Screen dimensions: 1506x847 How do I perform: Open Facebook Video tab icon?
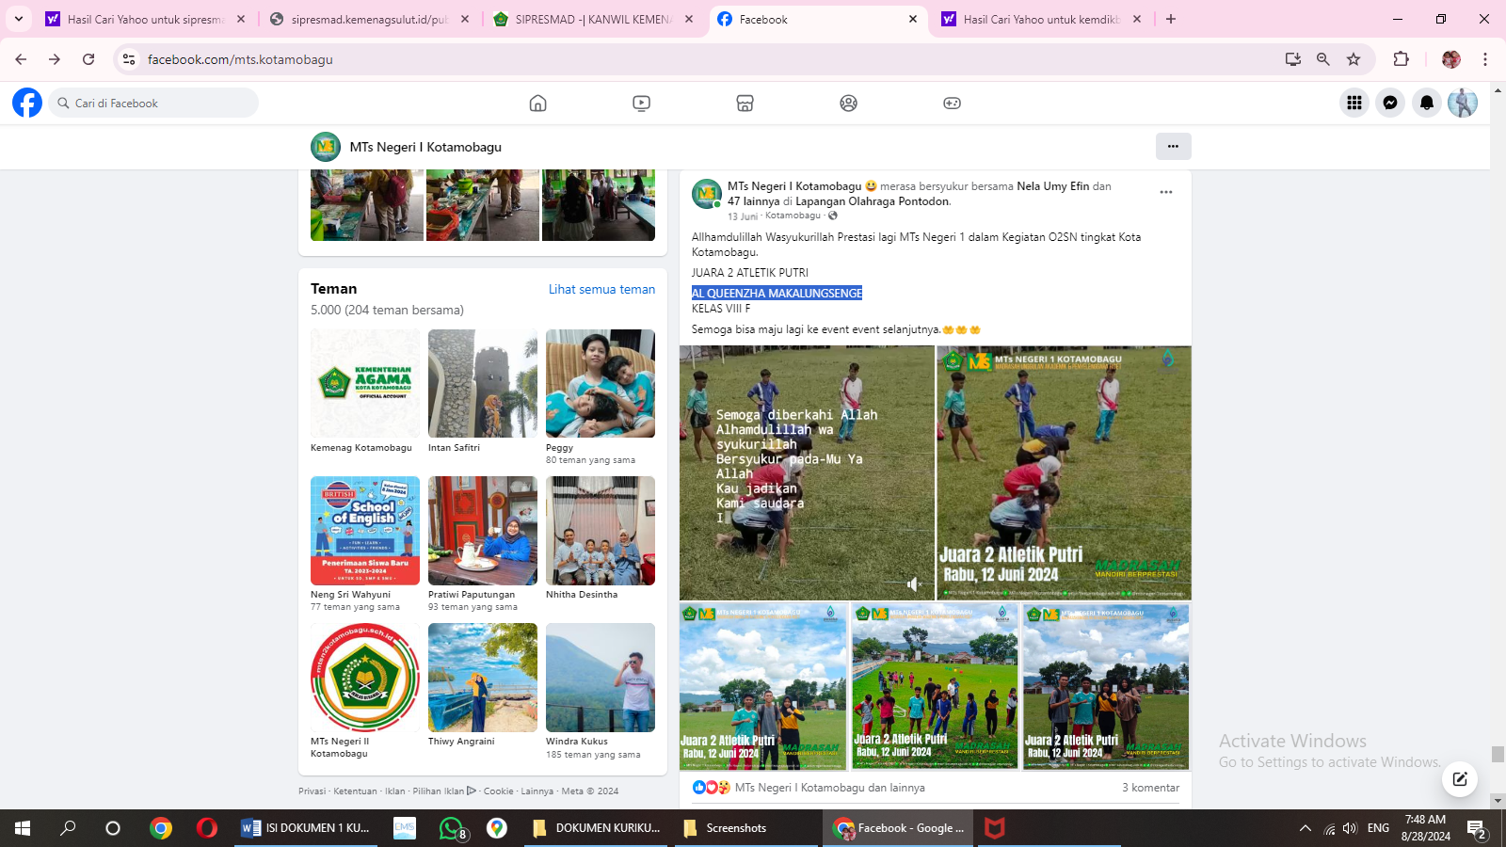(x=641, y=104)
